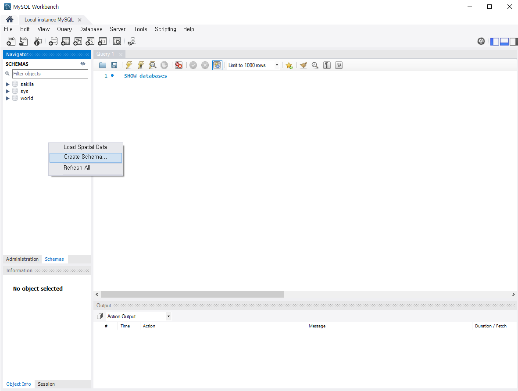The width and height of the screenshot is (518, 391).
Task: Save snippet with star icon
Action: [289, 65]
